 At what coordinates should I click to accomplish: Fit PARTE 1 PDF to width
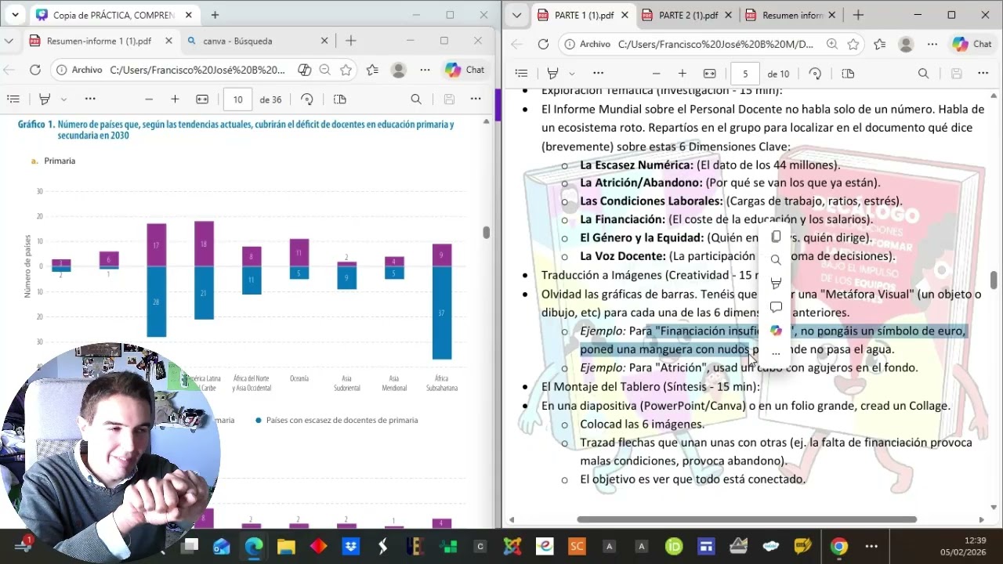[x=710, y=74]
